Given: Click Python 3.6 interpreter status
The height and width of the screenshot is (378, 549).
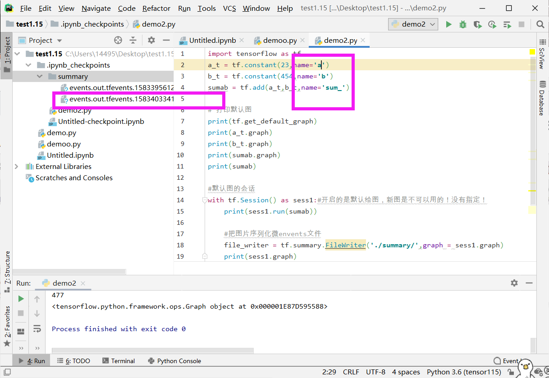Looking at the screenshot, I should coord(464,372).
